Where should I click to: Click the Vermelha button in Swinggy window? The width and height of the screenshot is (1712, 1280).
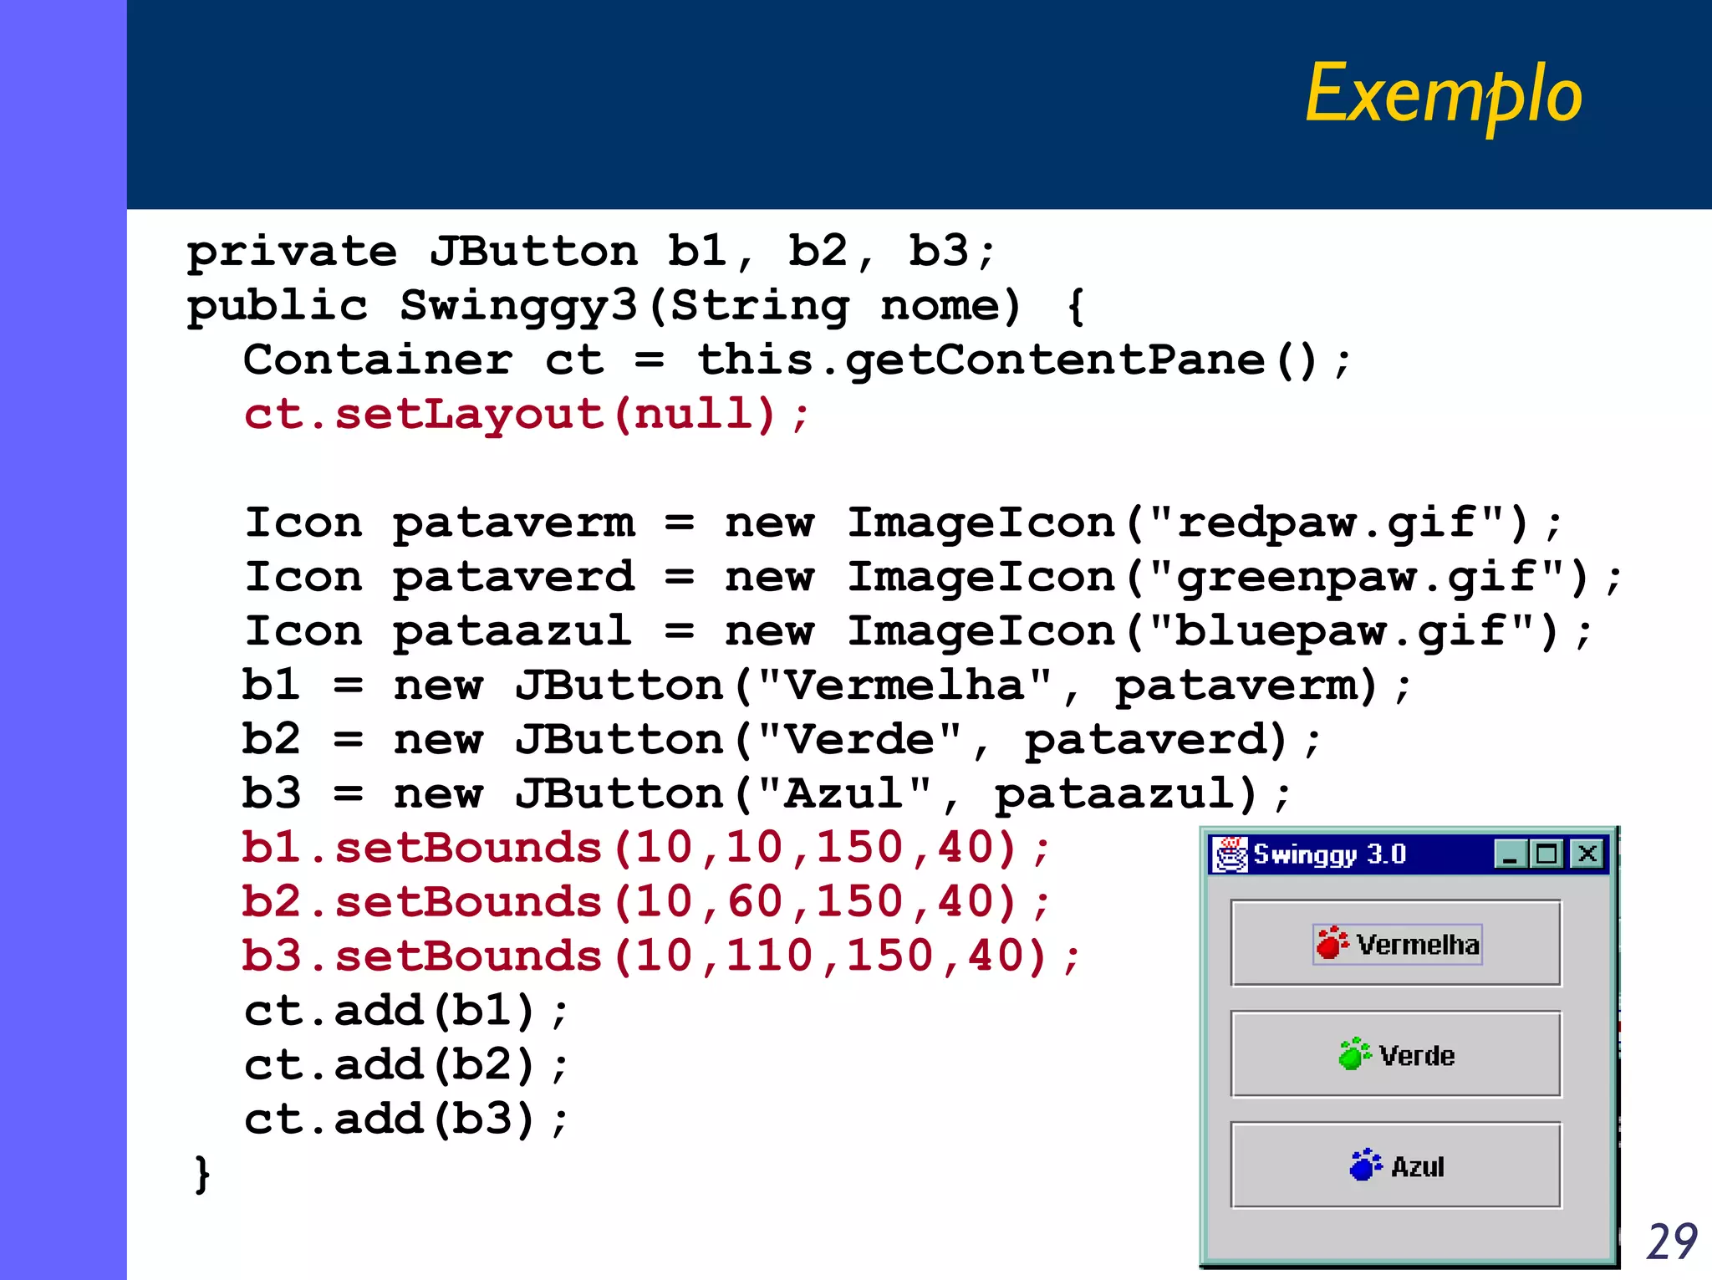click(x=1395, y=943)
